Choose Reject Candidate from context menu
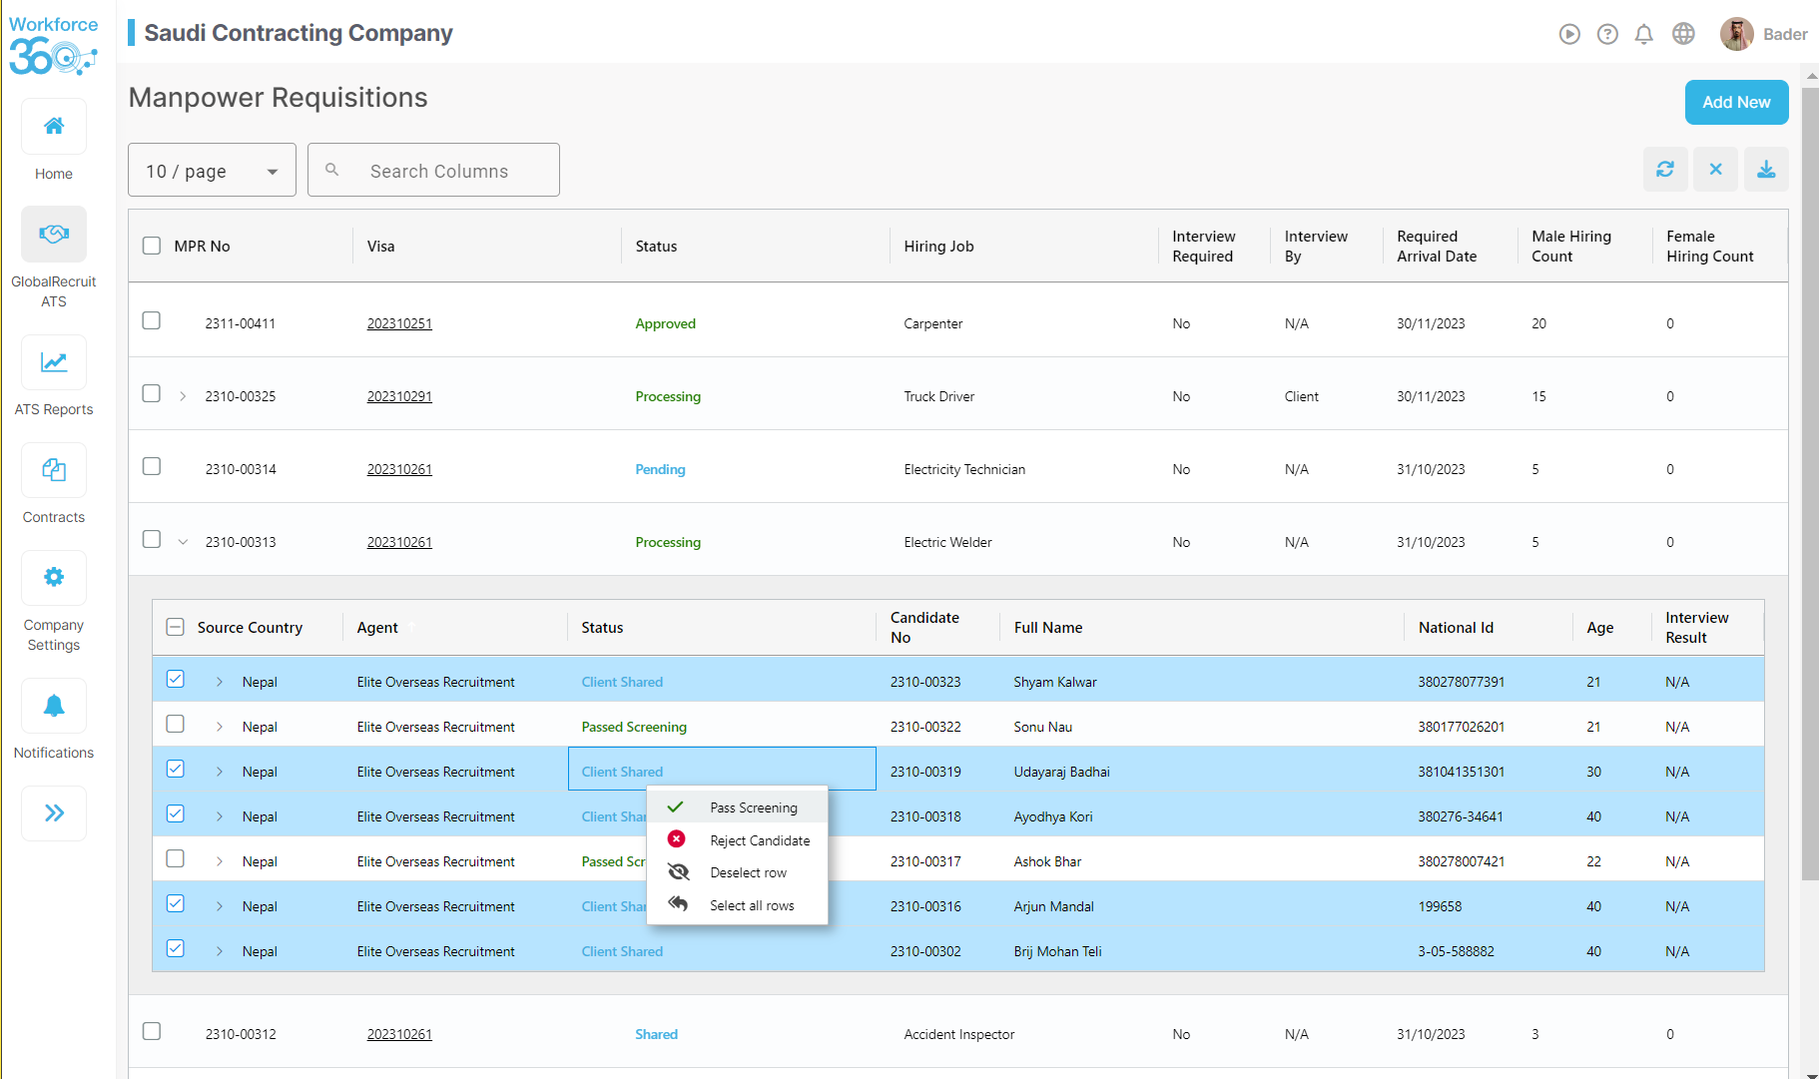This screenshot has height=1079, width=1819. click(x=759, y=840)
